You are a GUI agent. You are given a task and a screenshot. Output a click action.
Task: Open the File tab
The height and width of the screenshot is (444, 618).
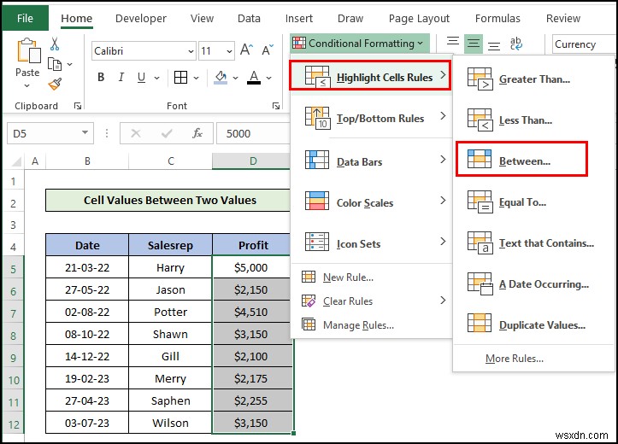25,18
